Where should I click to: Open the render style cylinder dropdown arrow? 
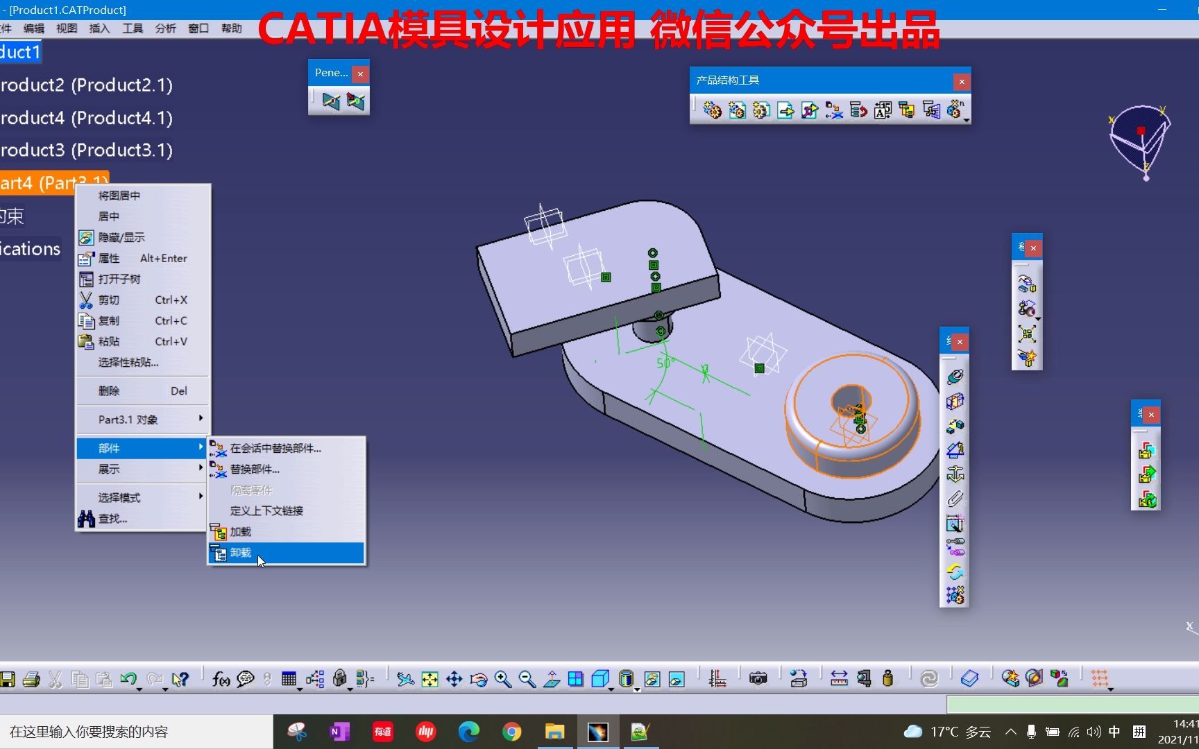[x=636, y=689]
